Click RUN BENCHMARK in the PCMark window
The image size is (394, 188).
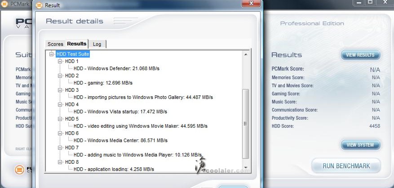346,166
